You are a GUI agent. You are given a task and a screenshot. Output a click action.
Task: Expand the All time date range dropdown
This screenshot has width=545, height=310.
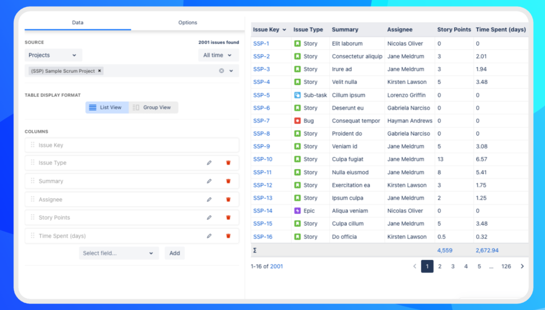pyautogui.click(x=218, y=55)
